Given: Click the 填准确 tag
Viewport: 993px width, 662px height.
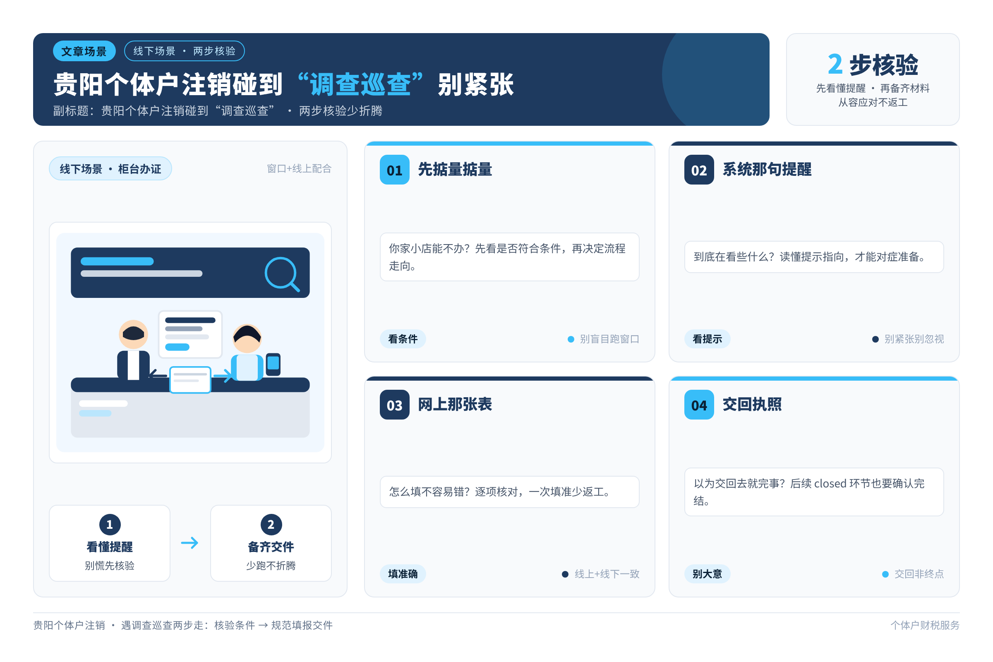Looking at the screenshot, I should [x=403, y=574].
